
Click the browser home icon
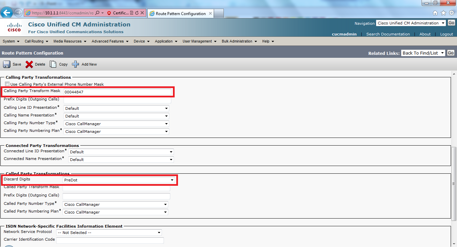[x=435, y=12]
